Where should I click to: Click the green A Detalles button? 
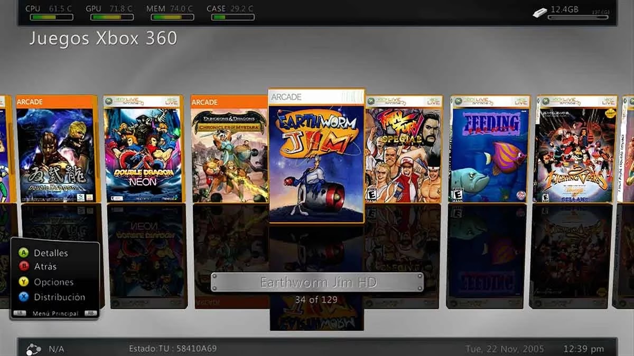pyautogui.click(x=23, y=253)
